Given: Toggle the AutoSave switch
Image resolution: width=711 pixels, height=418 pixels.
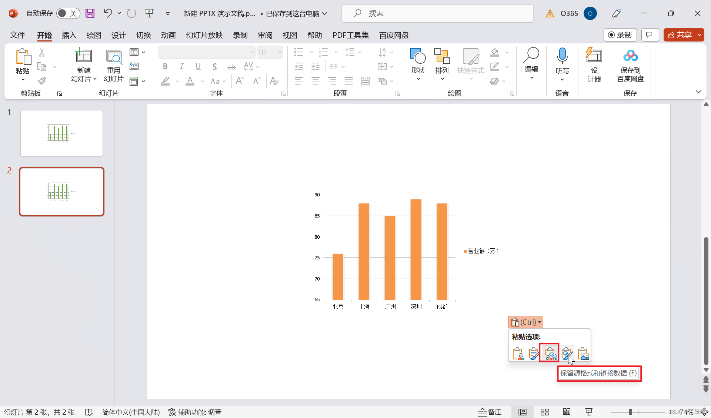Looking at the screenshot, I should (68, 13).
